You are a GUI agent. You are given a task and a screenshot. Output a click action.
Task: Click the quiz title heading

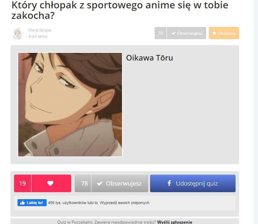120,10
